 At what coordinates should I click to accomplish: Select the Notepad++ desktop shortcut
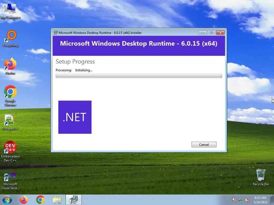coord(10,122)
